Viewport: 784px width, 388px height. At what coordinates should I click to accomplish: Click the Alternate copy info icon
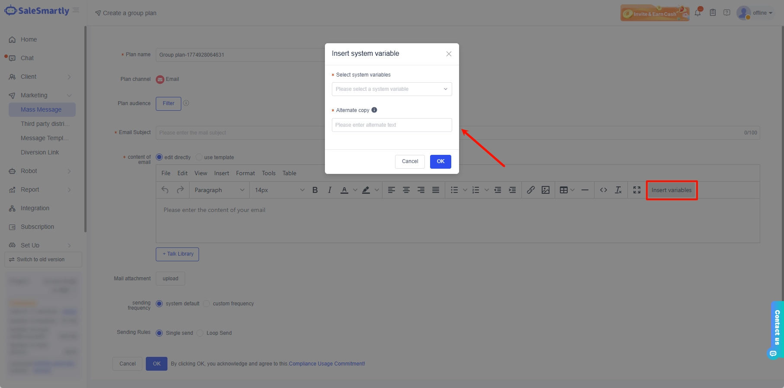click(374, 110)
